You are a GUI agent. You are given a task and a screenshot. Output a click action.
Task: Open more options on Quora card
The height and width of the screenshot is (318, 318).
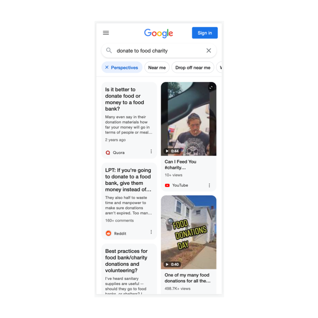point(151,152)
